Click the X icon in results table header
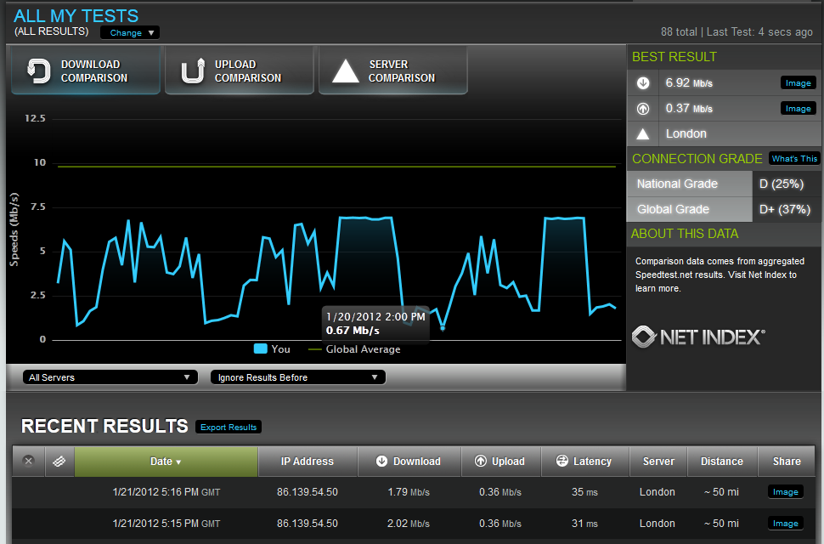824x544 pixels. pyautogui.click(x=28, y=462)
